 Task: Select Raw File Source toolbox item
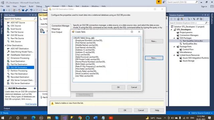[17, 38]
